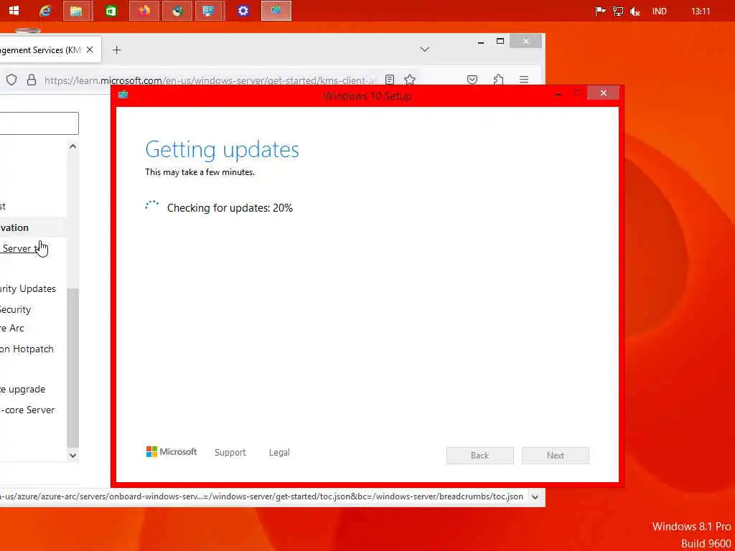Click the Support link in Setup

230,452
